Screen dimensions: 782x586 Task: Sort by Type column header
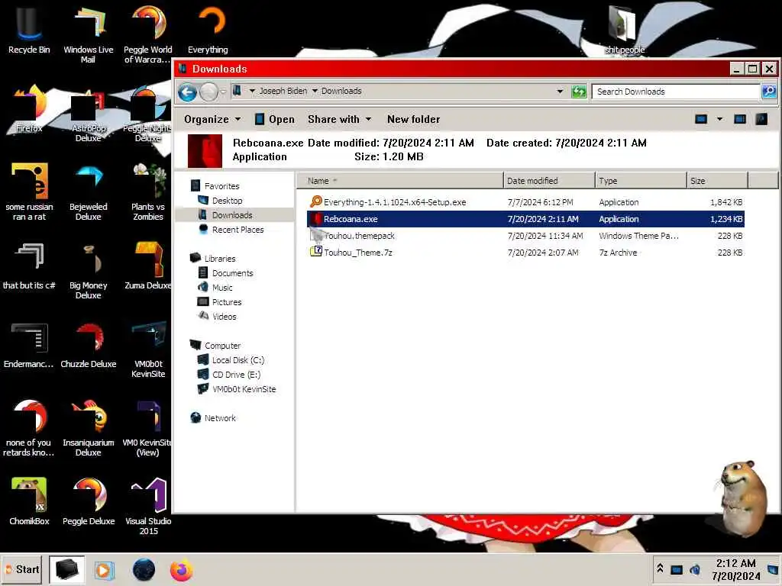pyautogui.click(x=641, y=181)
